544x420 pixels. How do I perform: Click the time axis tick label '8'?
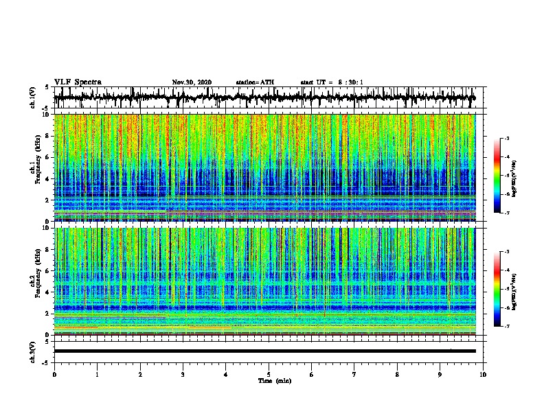click(397, 375)
